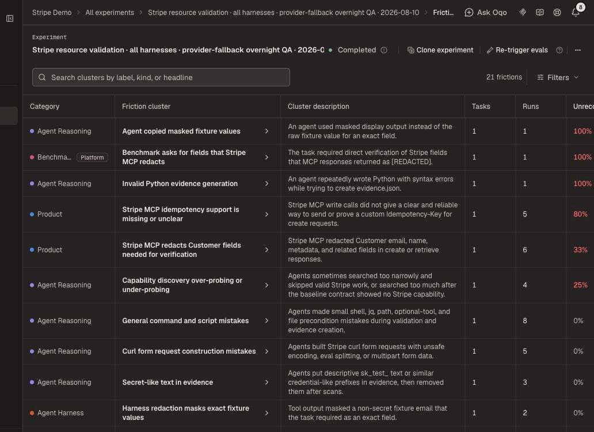Open Capability discovery over-probing or under-probing

pos(182,285)
